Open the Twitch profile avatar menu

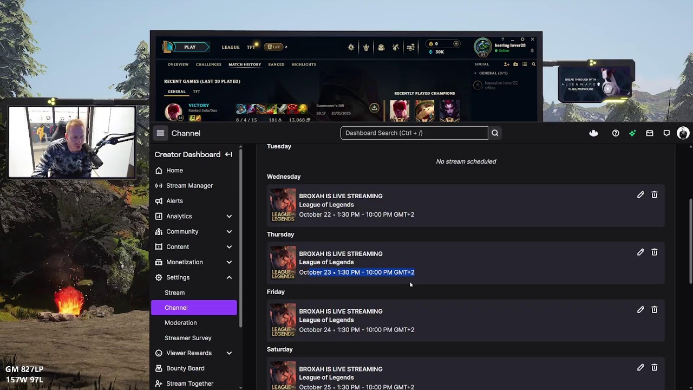click(683, 133)
